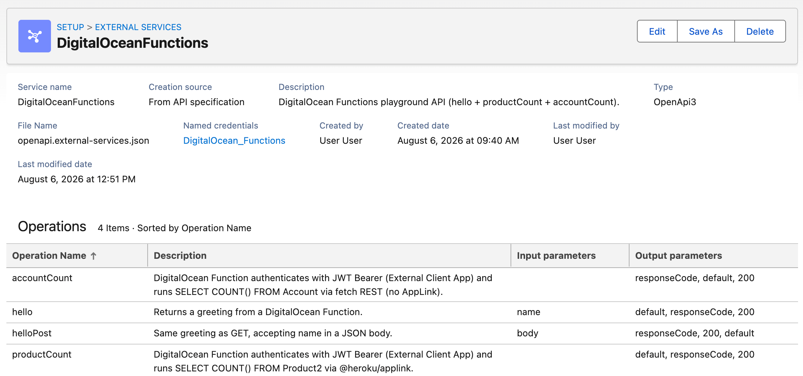Viewport: 803px width, 376px height.
Task: Go to EXTERNAL SERVICES breadcrumb
Action: coord(138,27)
